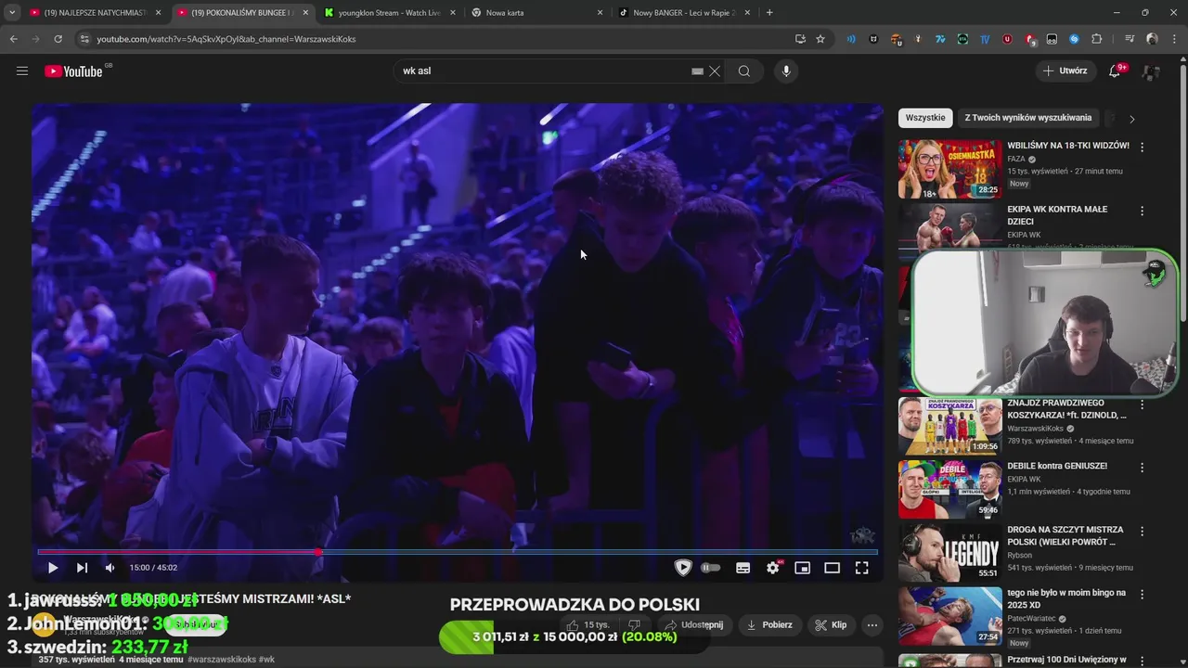Open the tab search dropdown arrow

(x=12, y=13)
